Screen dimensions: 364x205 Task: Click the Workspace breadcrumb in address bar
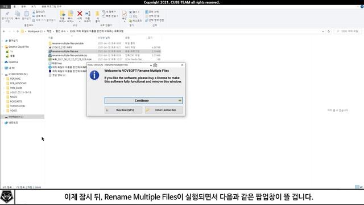[x=35, y=31]
